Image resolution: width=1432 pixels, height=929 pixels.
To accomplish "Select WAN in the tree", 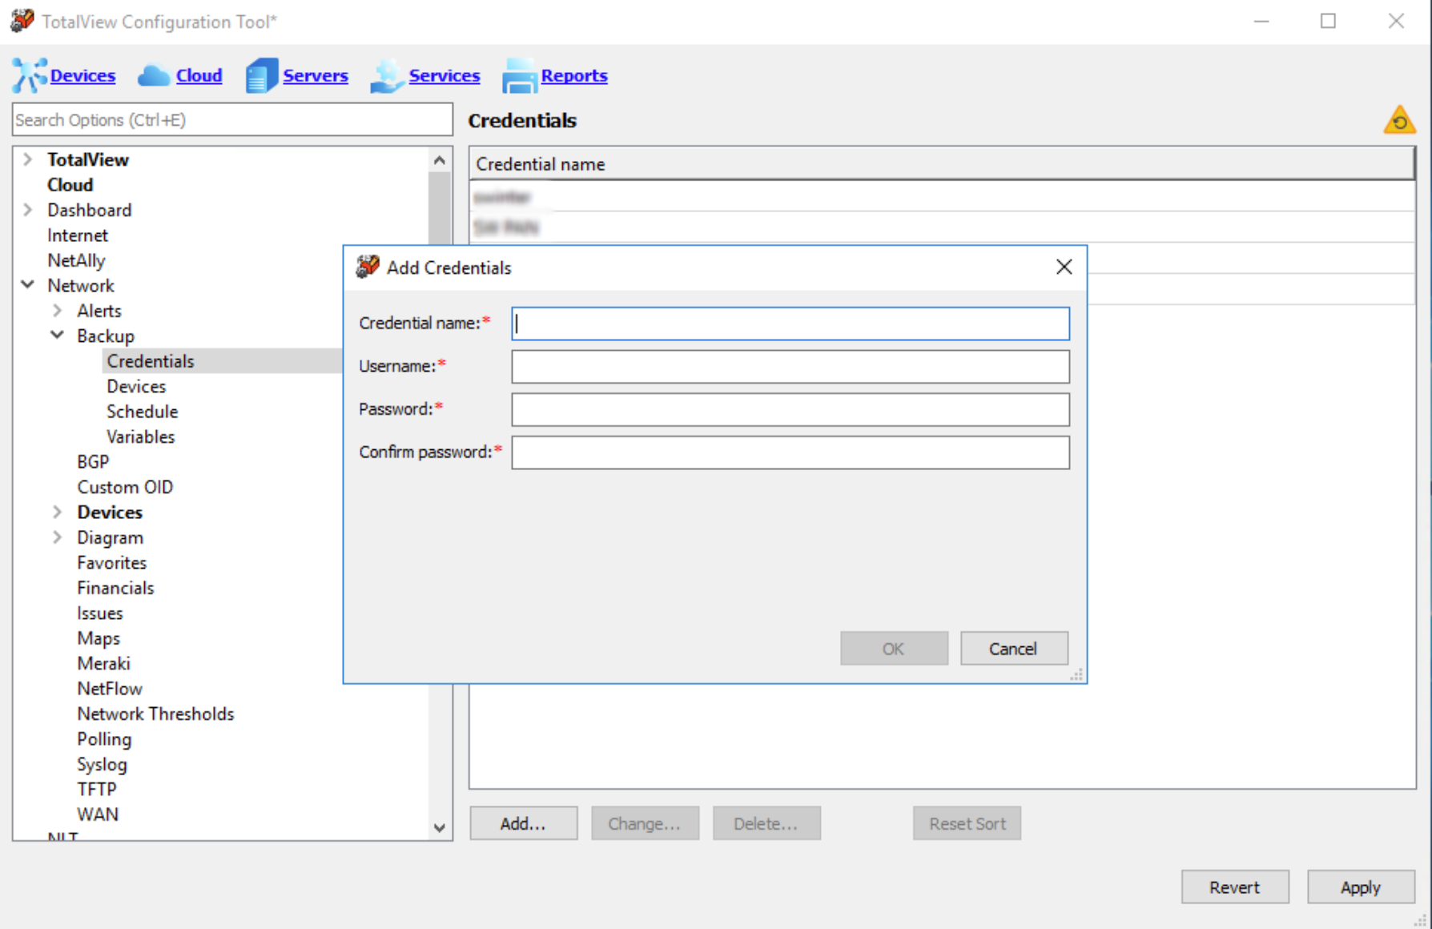I will point(98,814).
